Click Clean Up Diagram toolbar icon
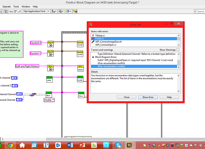The width and height of the screenshot is (205, 149). (x=75, y=11)
